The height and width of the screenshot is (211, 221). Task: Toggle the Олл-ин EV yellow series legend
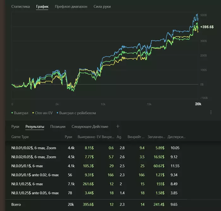click(x=43, y=113)
